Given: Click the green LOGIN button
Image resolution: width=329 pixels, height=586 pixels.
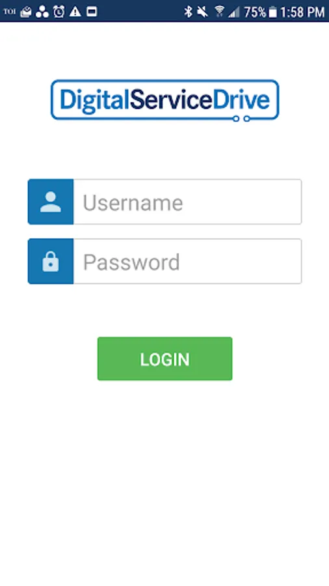Looking at the screenshot, I should (x=165, y=359).
